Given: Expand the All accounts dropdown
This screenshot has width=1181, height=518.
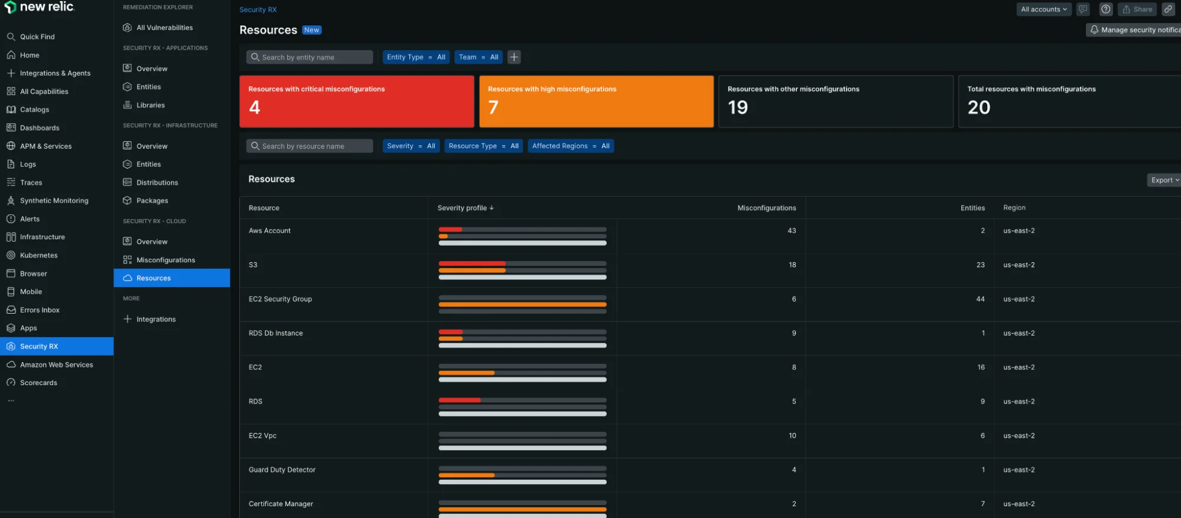Looking at the screenshot, I should 1043,9.
